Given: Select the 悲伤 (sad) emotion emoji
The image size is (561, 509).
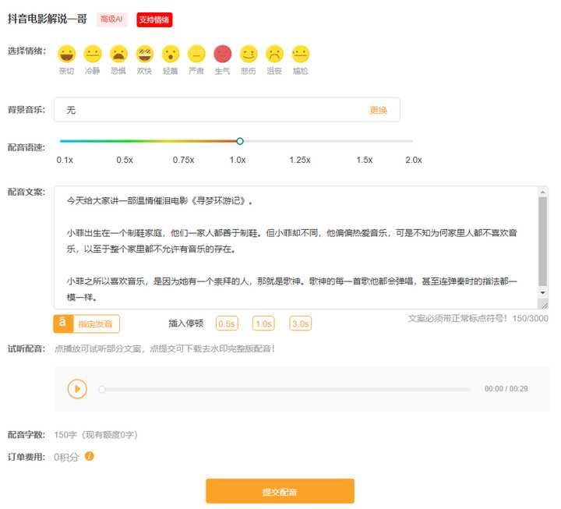Looking at the screenshot, I should tap(249, 54).
